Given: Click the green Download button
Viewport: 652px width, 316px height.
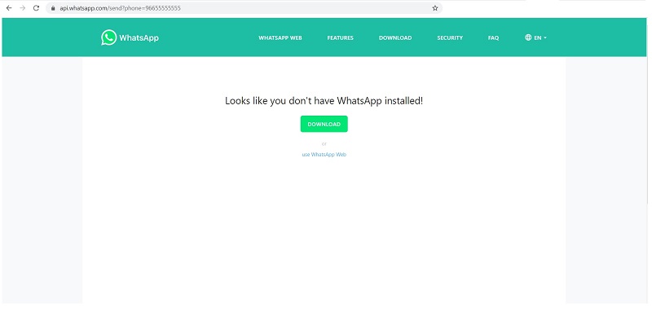Looking at the screenshot, I should [x=324, y=124].
